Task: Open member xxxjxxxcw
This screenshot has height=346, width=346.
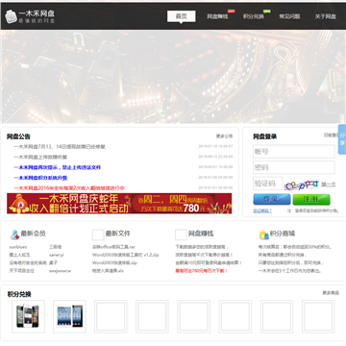Action: 60,271
